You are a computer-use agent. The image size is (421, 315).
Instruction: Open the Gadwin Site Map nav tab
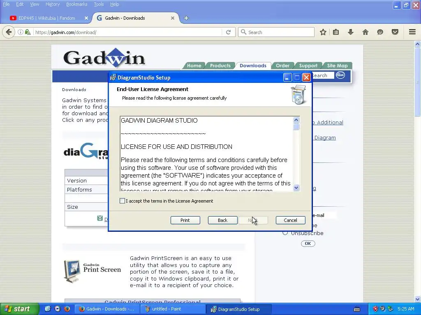(x=337, y=65)
